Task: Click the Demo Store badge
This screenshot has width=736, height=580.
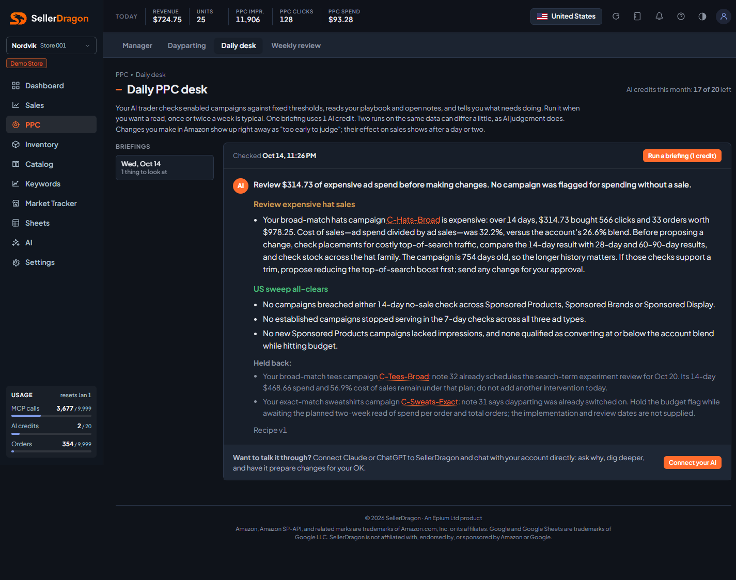Action: (26, 64)
